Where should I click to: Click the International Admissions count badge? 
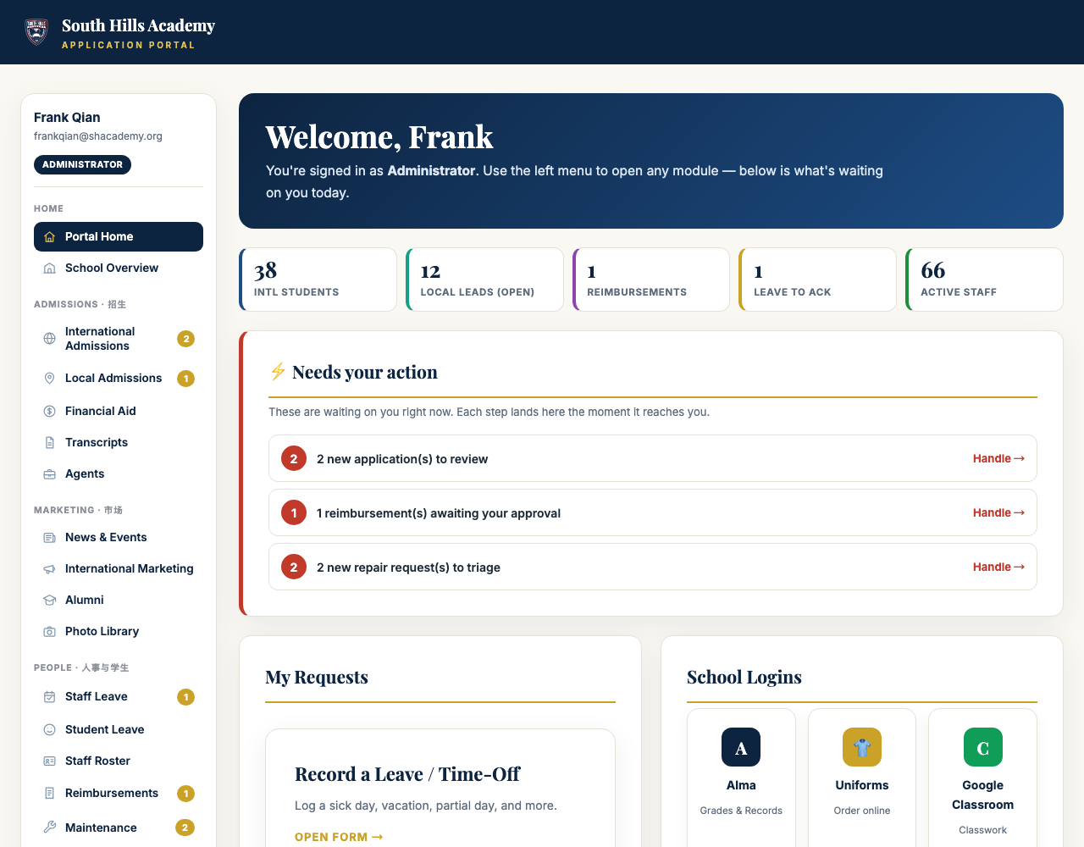click(186, 339)
